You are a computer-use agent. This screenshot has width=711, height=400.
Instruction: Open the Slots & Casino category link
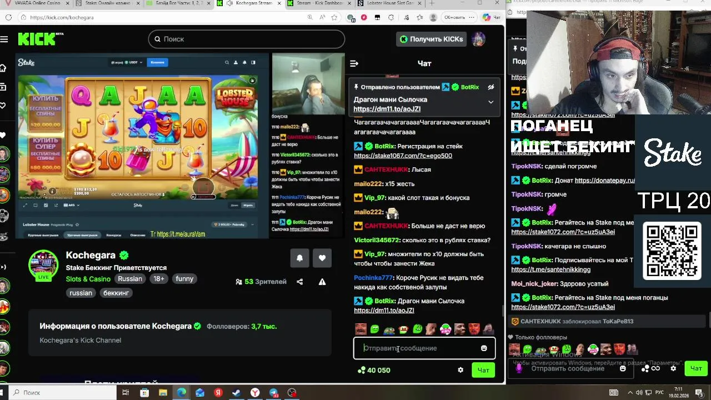(88, 279)
